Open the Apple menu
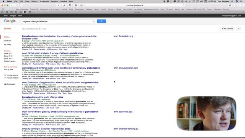Viewport: 245px width, 138px height. click(3, 2)
